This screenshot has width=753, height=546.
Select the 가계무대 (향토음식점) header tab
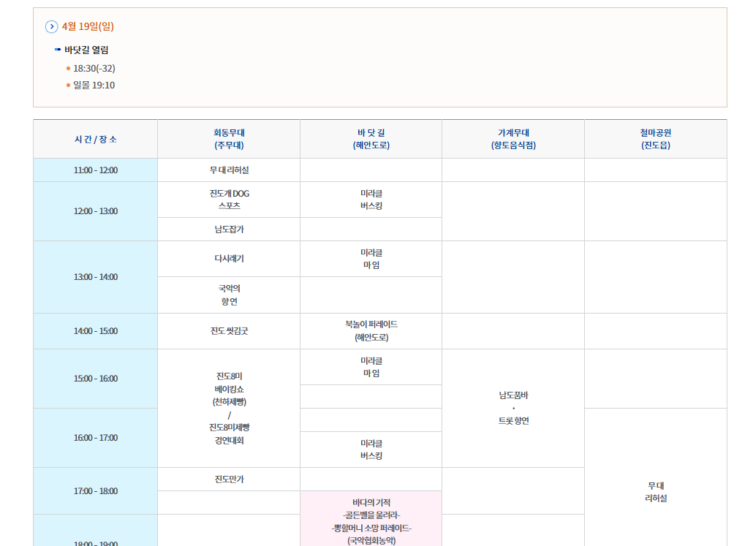tap(512, 138)
